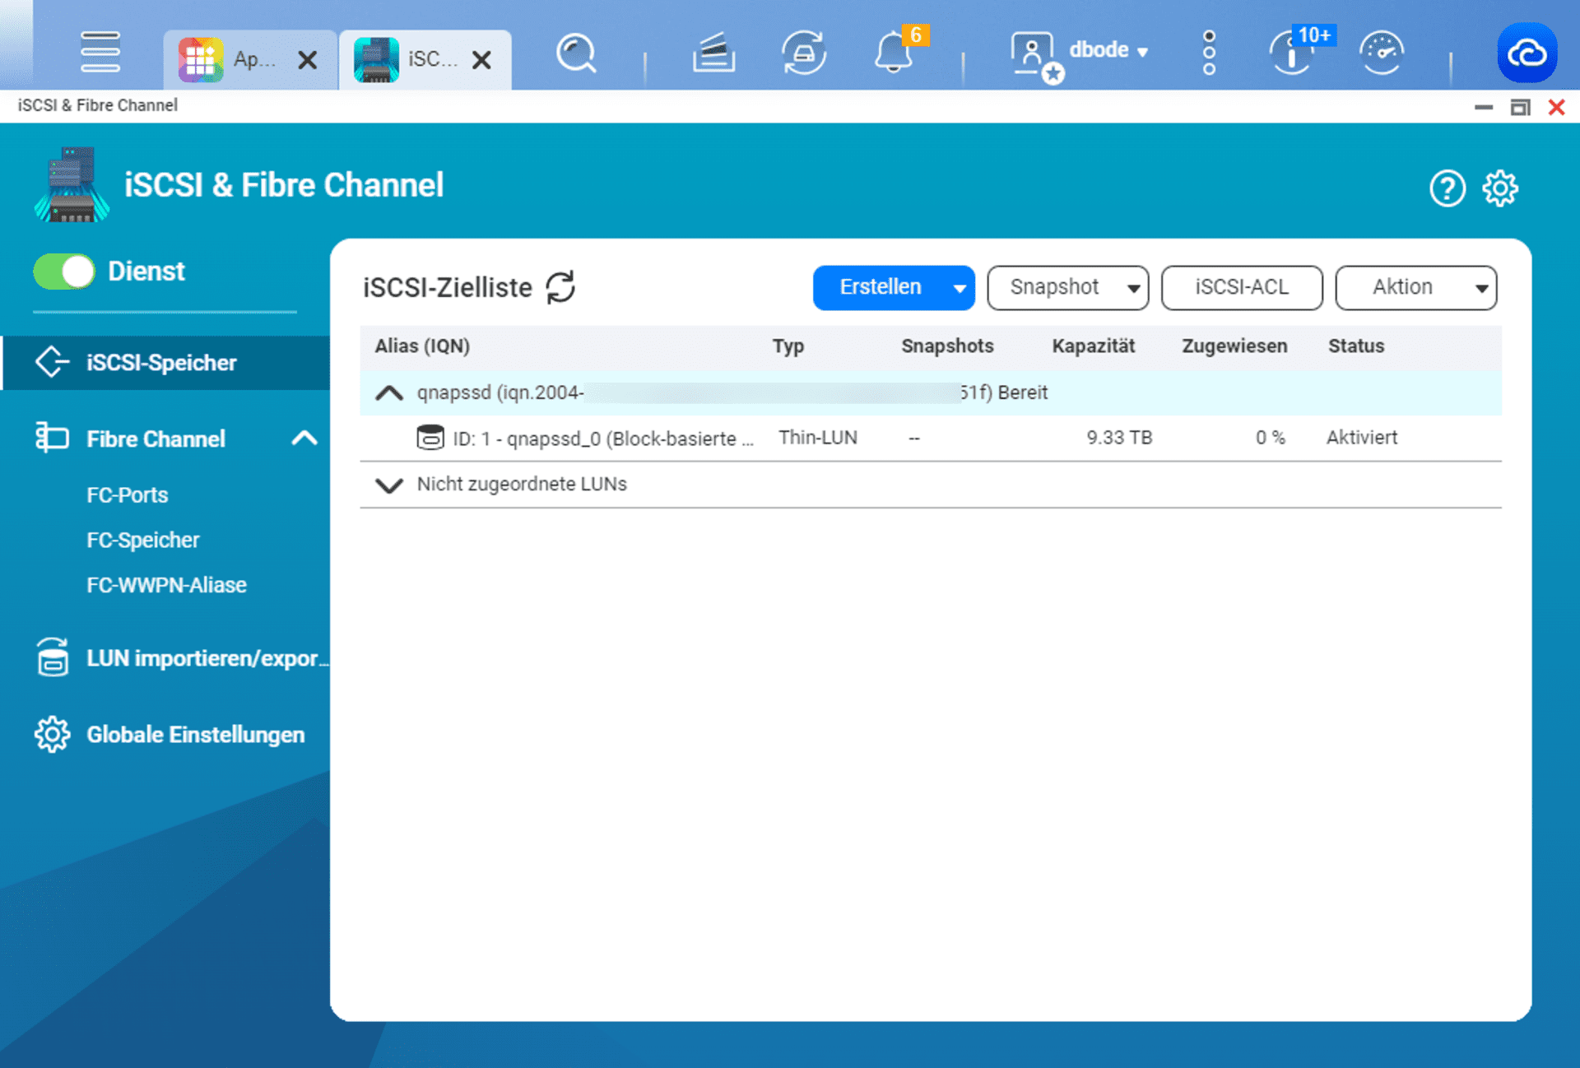
Task: Click the 9.33 TB capacity cell
Action: coord(1119,438)
